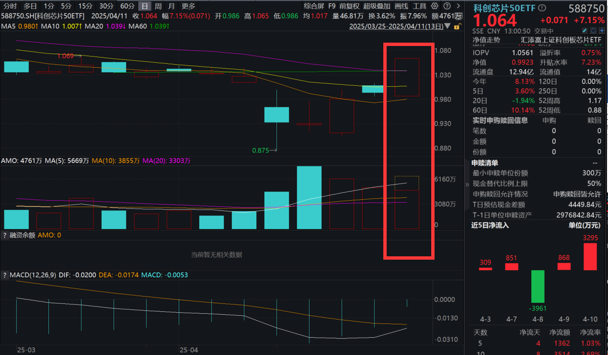Click the help question mark in top toolbar
This screenshot has height=355, width=608.
[447, 6]
